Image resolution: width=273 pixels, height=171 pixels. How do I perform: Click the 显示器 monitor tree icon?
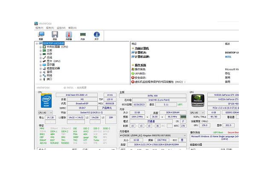[x=44, y=65]
